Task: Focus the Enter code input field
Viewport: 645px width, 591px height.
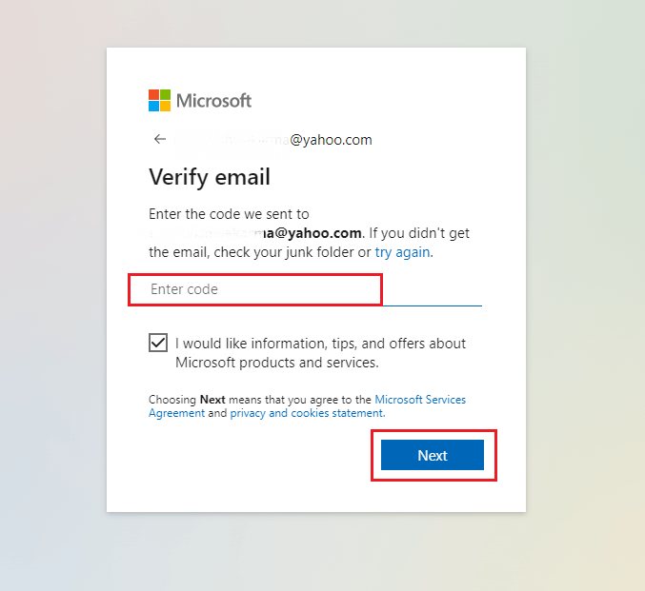Action: coord(255,289)
